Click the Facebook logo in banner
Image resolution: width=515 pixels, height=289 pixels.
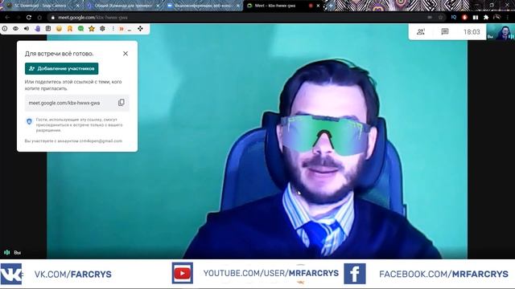pyautogui.click(x=355, y=274)
